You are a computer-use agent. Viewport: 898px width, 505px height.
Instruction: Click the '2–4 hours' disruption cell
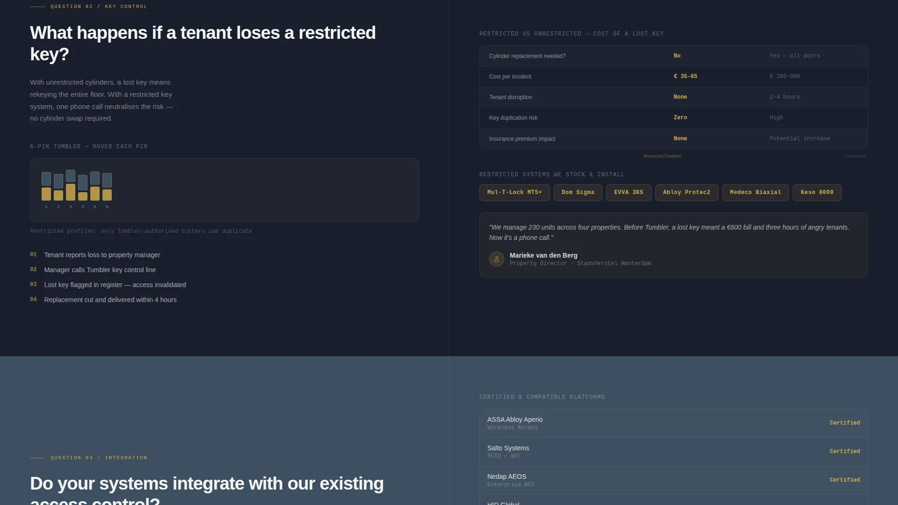pos(784,97)
